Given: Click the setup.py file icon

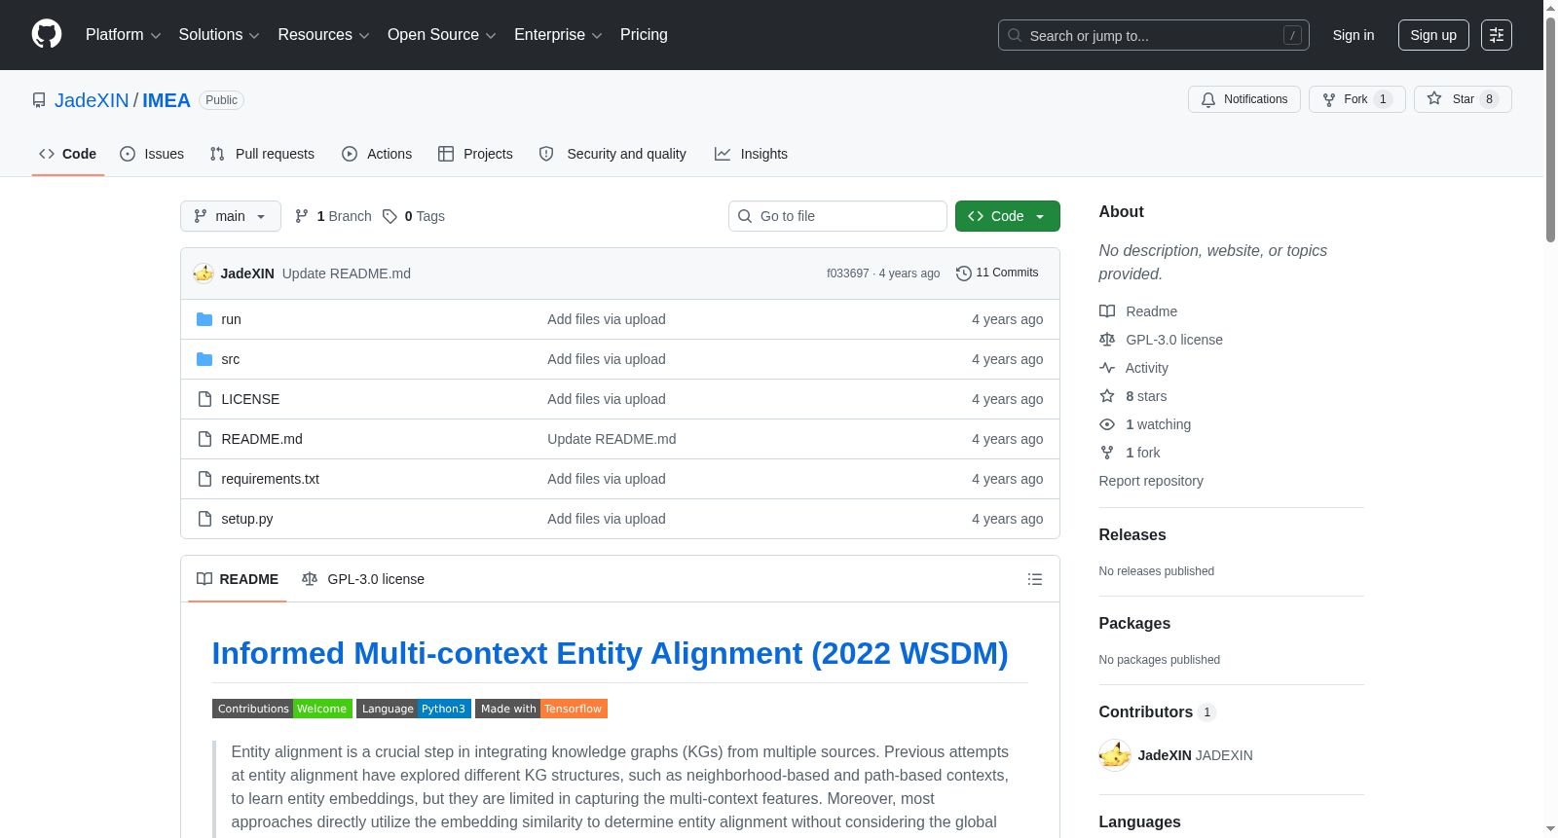Looking at the screenshot, I should (x=204, y=519).
